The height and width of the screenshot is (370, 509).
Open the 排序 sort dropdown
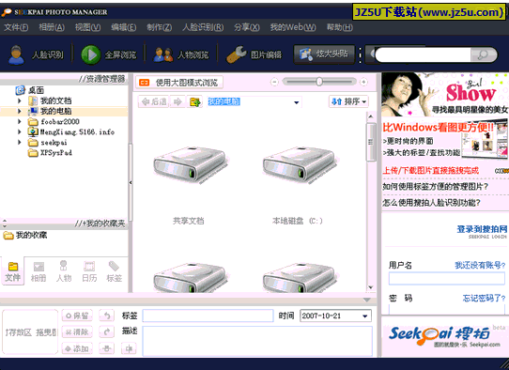click(348, 102)
